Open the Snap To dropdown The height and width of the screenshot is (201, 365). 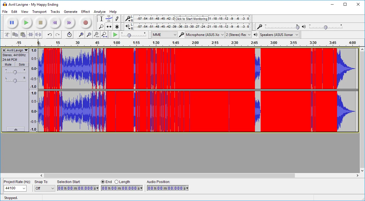pos(45,188)
